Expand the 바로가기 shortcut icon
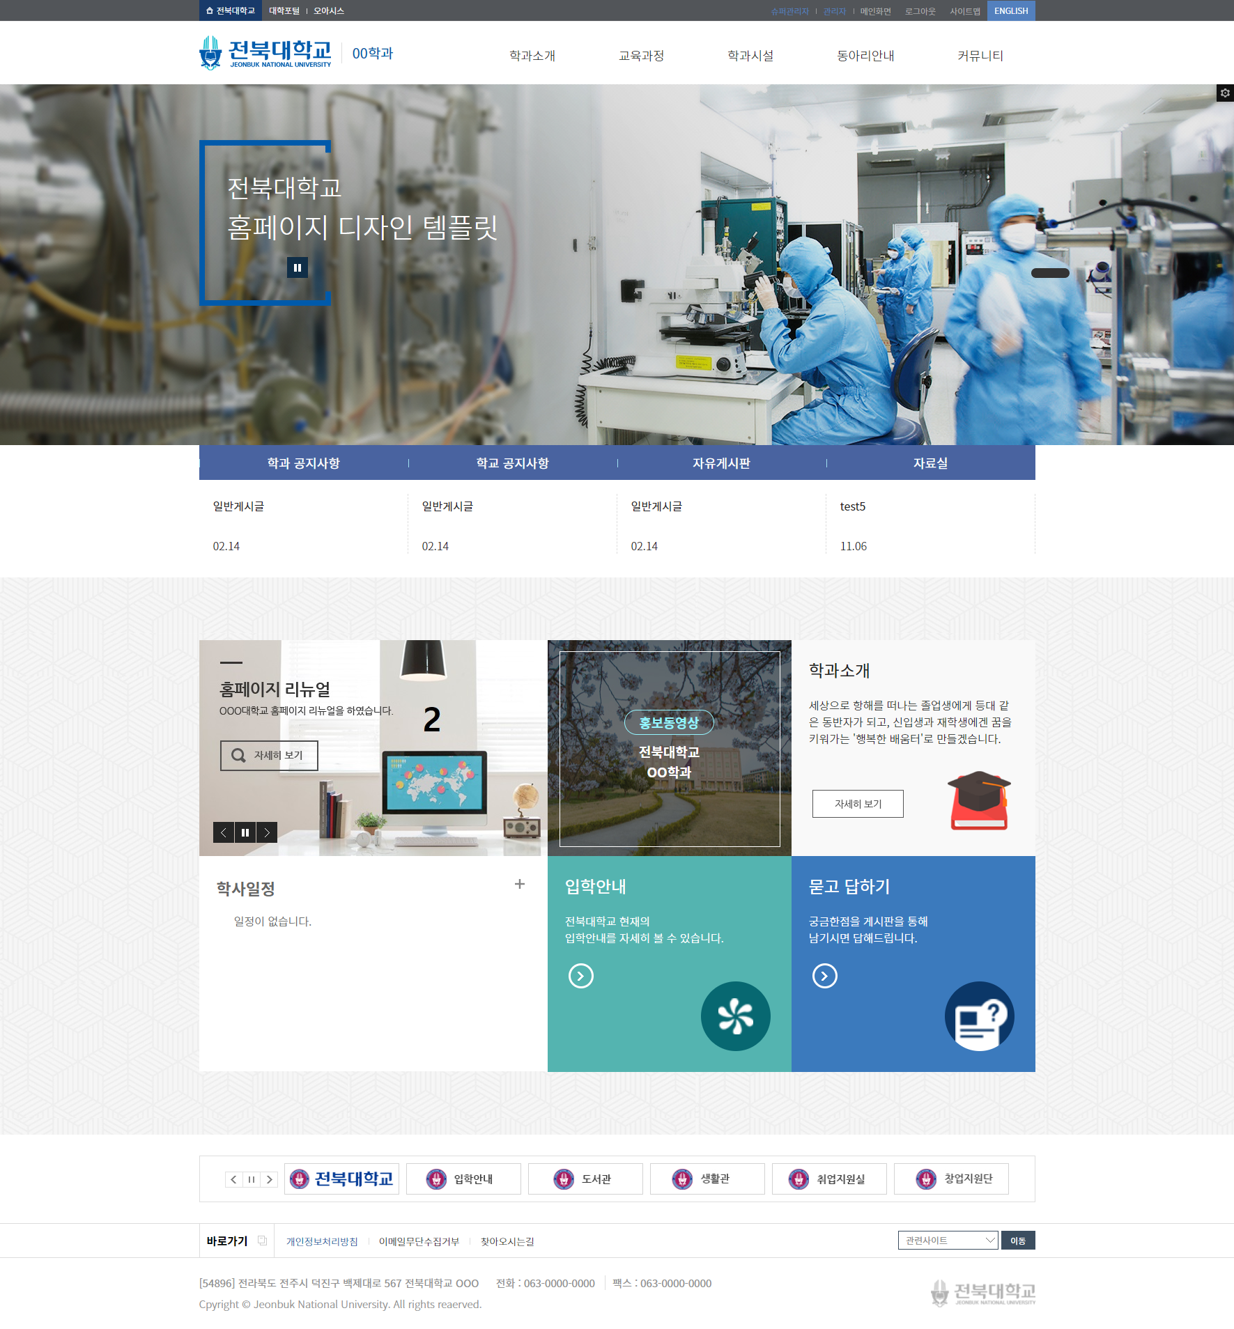Screen dimensions: 1234x1329 coord(262,1241)
